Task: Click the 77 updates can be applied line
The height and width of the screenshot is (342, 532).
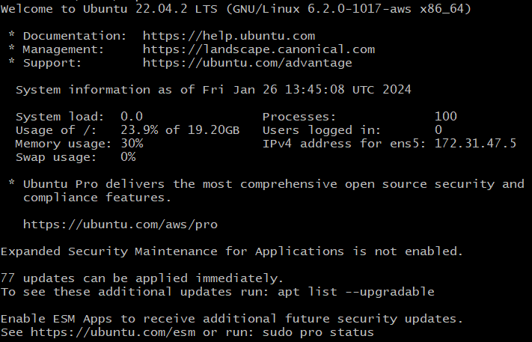Action: [142, 278]
